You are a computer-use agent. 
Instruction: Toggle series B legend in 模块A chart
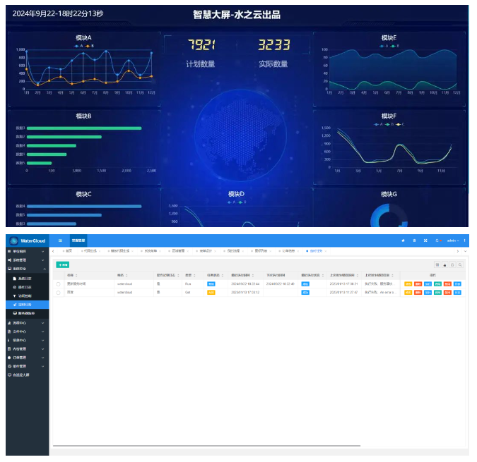[x=90, y=46]
